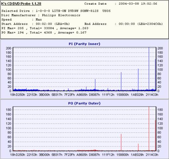Click the Disc Manufacturer label
The width and height of the screenshot is (169, 159).
[x=19, y=15]
